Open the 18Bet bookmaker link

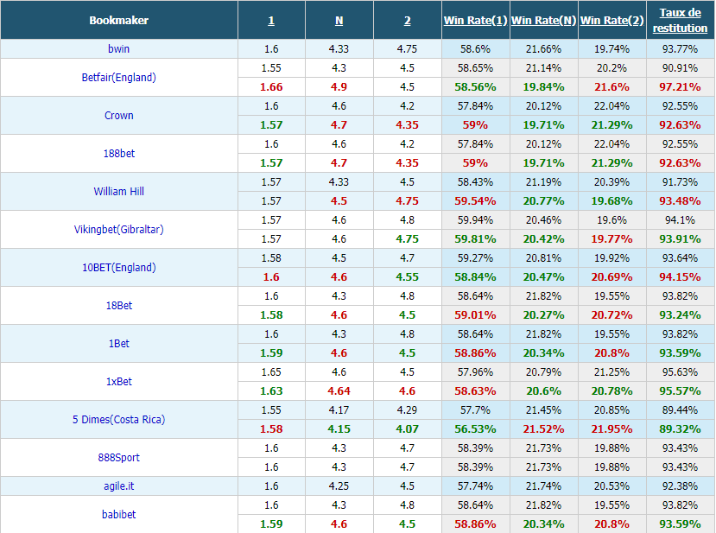pyautogui.click(x=118, y=306)
